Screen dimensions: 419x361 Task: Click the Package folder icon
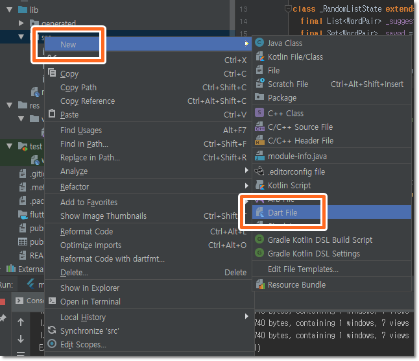point(259,97)
